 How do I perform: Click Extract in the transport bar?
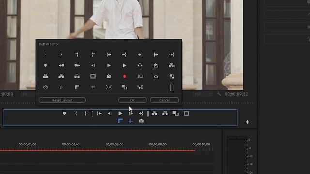(165, 113)
